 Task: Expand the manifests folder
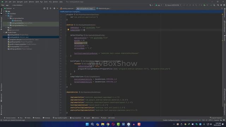pyautogui.click(x=6, y=13)
